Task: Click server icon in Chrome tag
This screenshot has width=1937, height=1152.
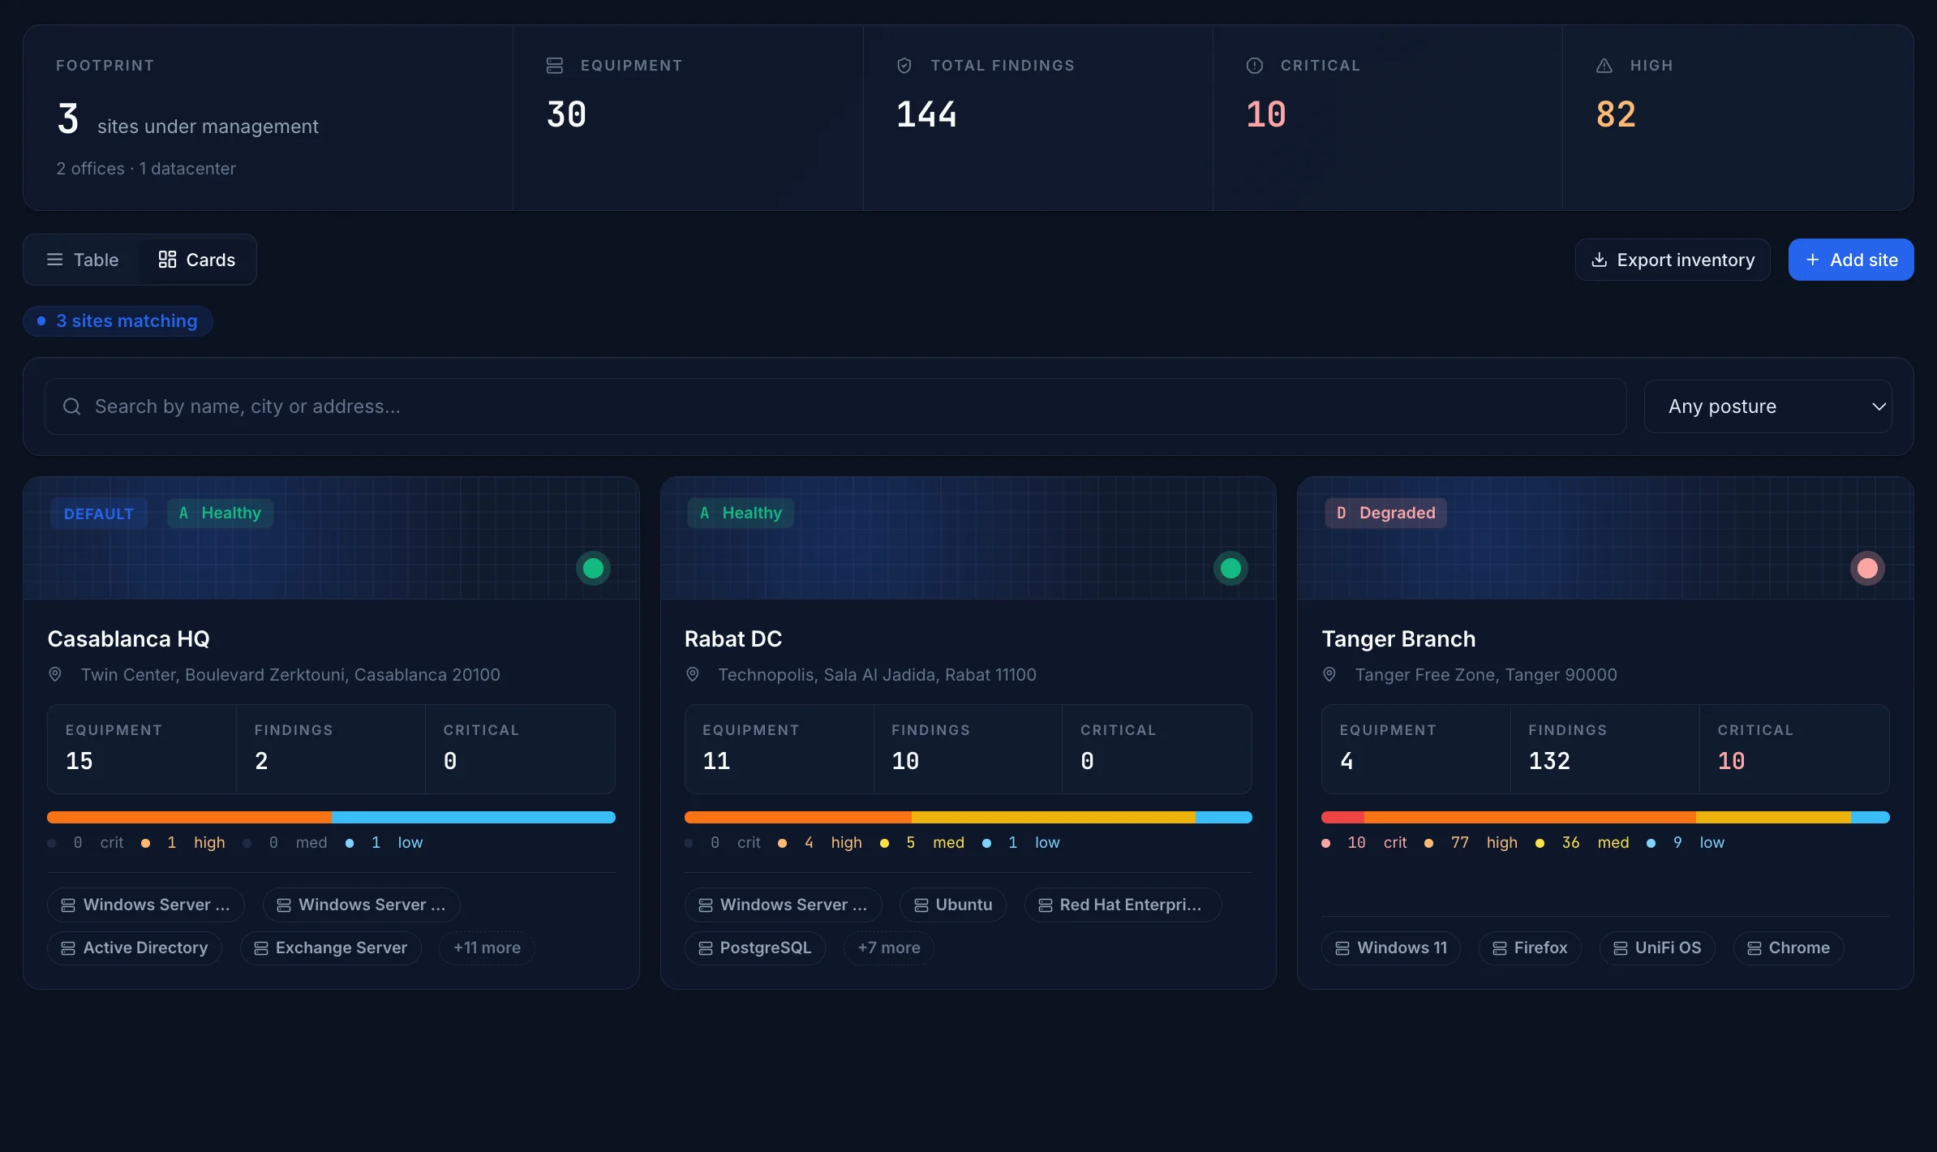Action: click(x=1754, y=948)
